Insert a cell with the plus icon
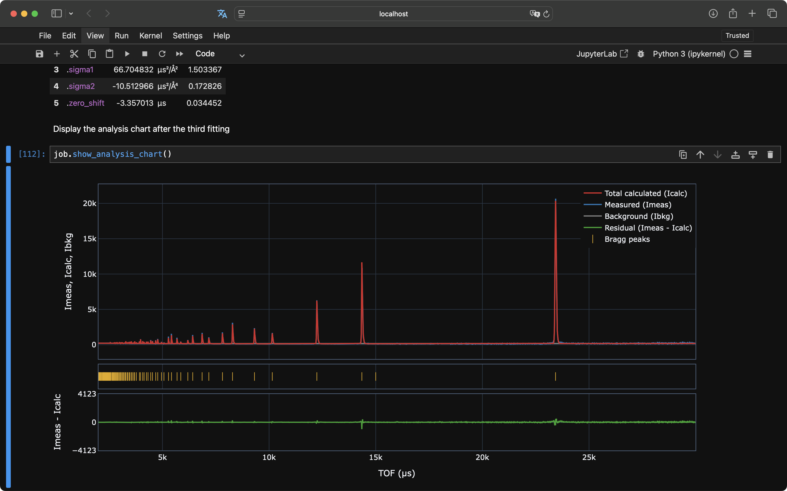 pyautogui.click(x=57, y=54)
